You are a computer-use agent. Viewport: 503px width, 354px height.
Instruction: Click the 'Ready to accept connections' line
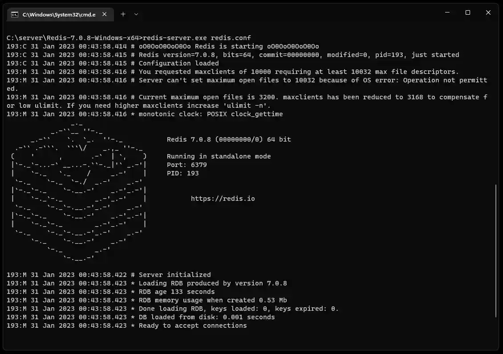tap(127, 326)
